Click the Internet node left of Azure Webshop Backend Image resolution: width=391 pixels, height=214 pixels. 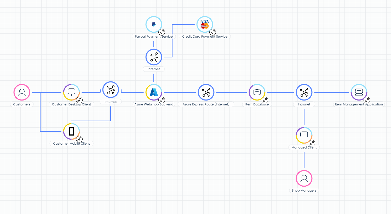pos(111,90)
